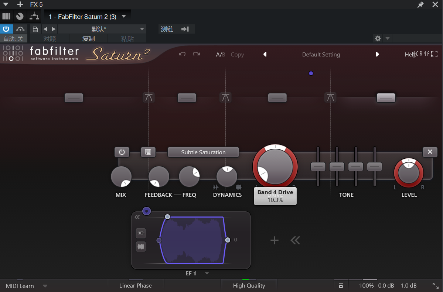Viewport: 443px width, 292px height.
Task: Toggle A/B comparison state
Action: pos(220,55)
